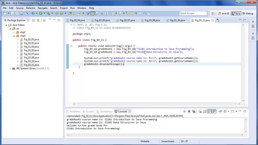Open the Open Console dropdown arrow
This screenshot has height=145, width=258.
(x=236, y=112)
